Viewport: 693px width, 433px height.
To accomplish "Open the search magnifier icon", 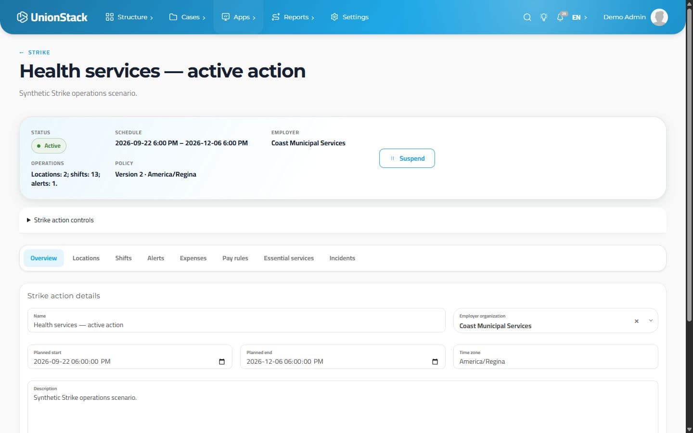I will (x=527, y=17).
